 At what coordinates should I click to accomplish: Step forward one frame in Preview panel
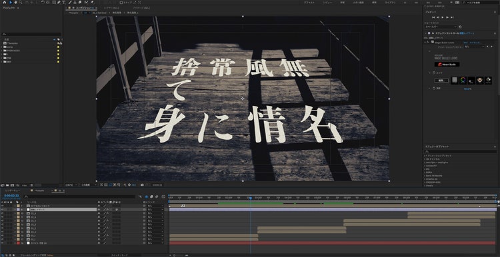pos(447,17)
